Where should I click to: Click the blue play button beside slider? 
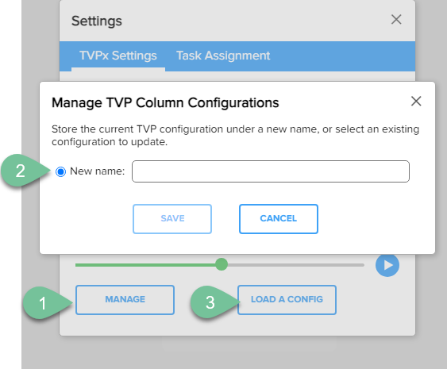[x=387, y=265]
